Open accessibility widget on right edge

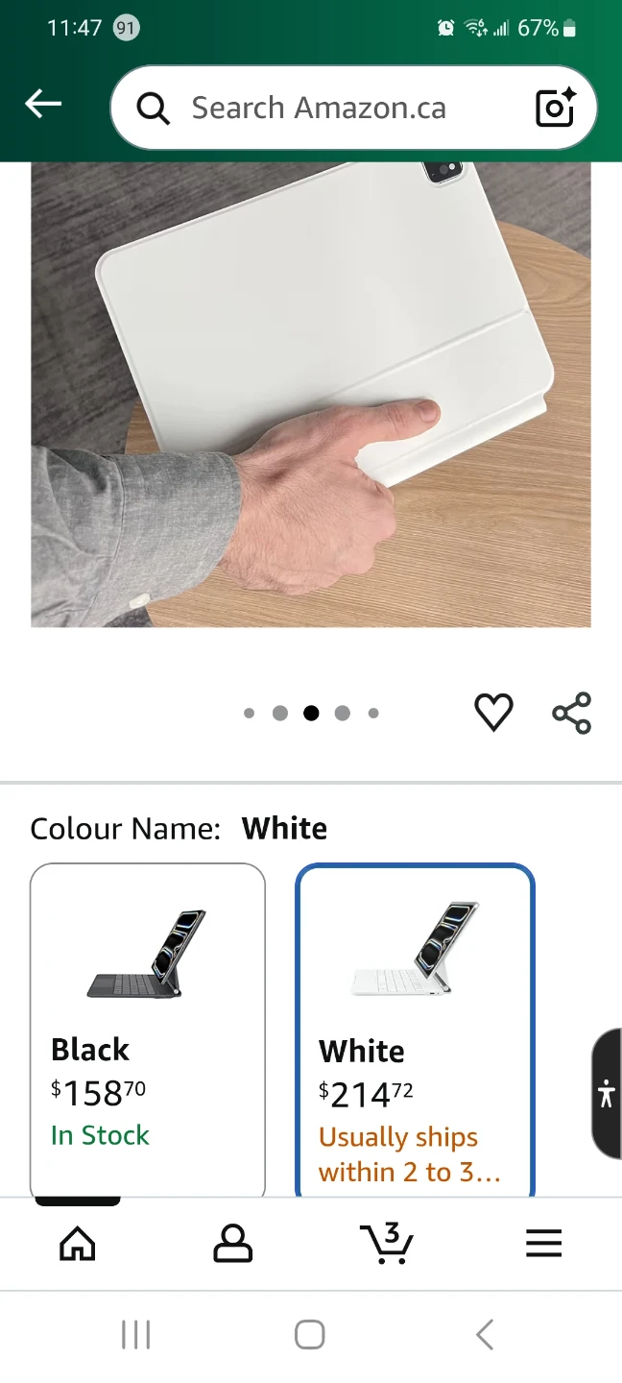point(607,1094)
